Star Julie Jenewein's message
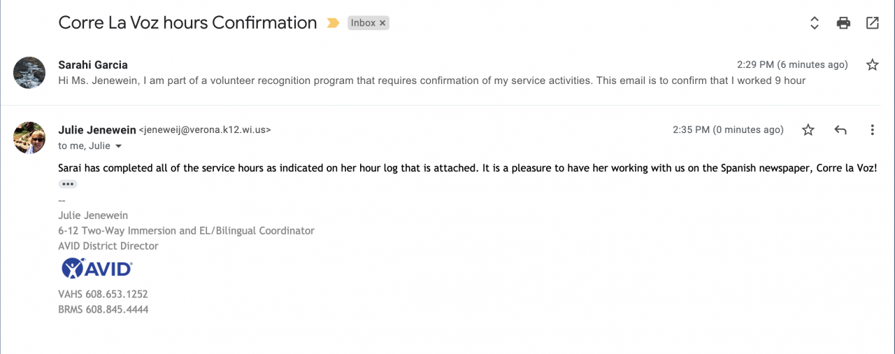Viewport: 895px width, 354px height. point(808,129)
